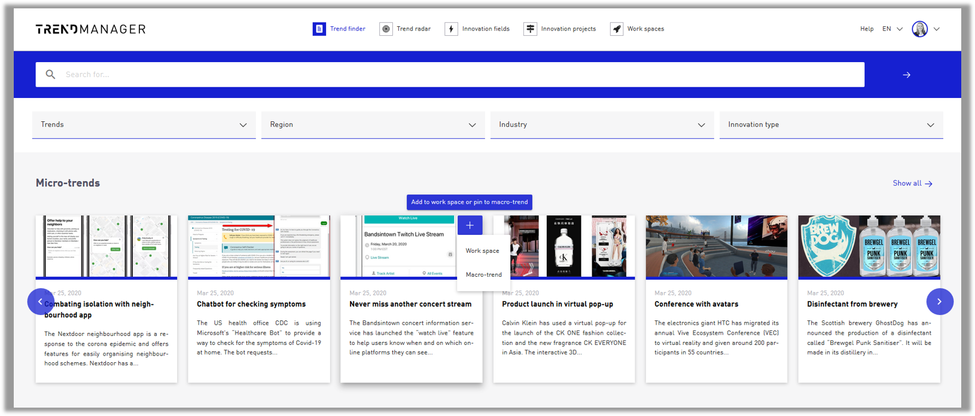Screen dimensions: 975x416
Task: Expand the Region filter dropdown
Action: pyautogui.click(x=373, y=125)
